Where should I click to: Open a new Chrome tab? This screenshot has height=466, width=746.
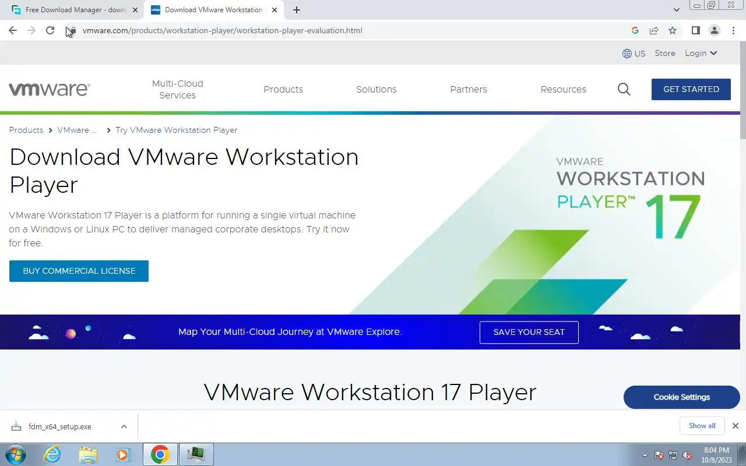pos(297,10)
